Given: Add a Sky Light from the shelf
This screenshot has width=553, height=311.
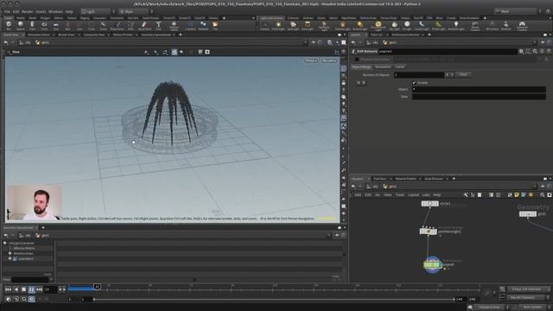Looking at the screenshot, I should pos(394,25).
